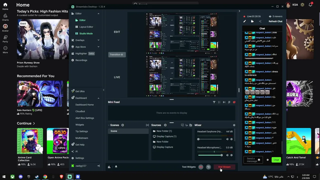Click Refresh Chat

[x=275, y=21]
